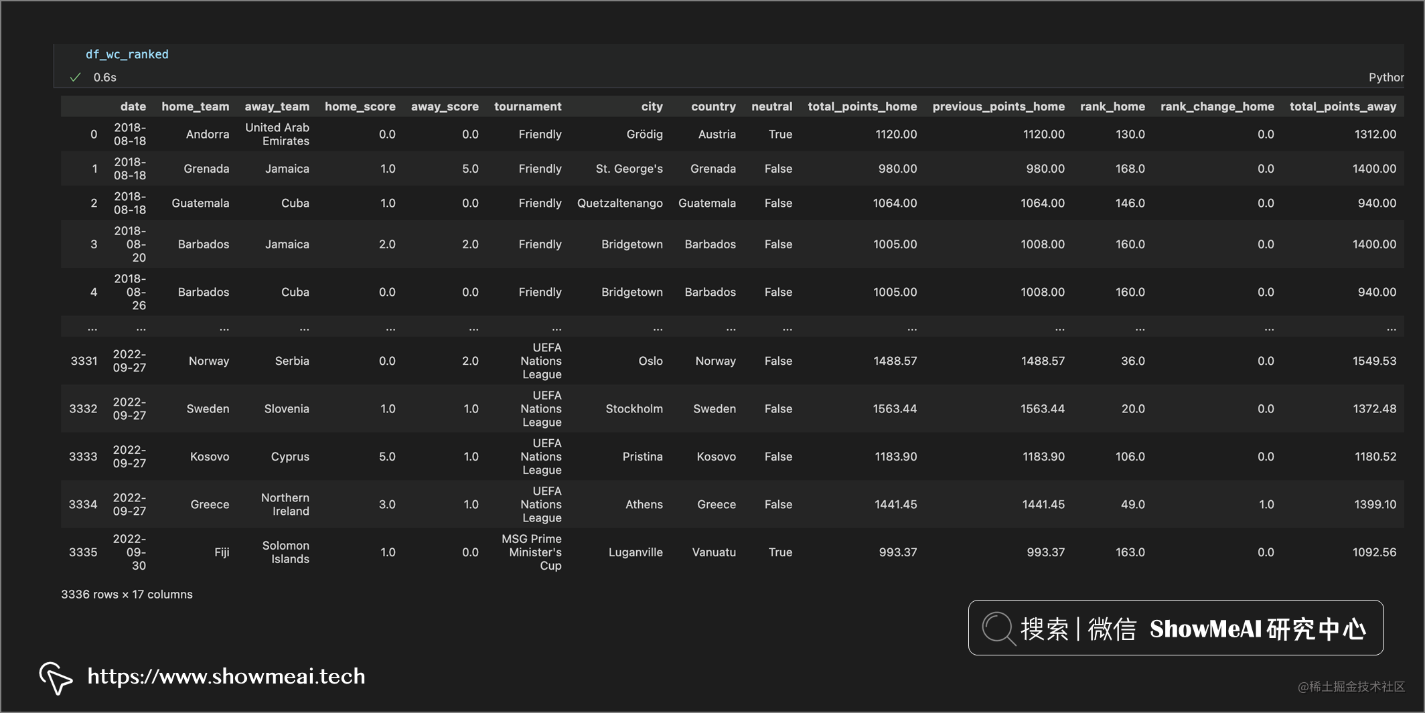Click the 1549.53 total points away cell

(1375, 361)
